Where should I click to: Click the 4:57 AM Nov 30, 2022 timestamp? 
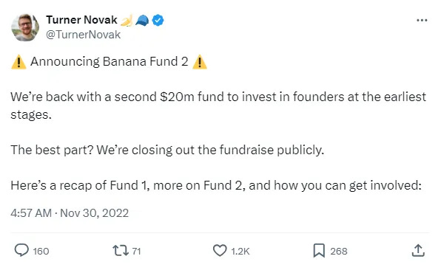(70, 213)
